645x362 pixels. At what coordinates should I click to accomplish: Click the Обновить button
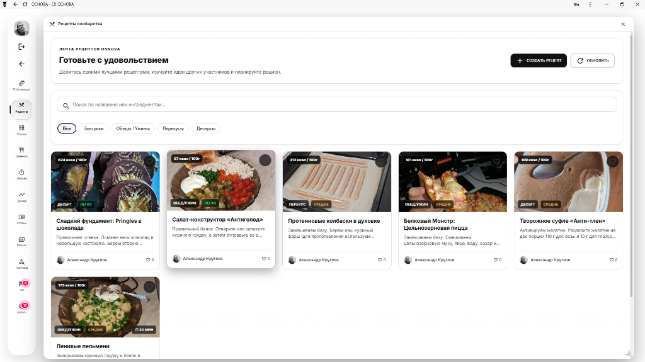point(592,60)
